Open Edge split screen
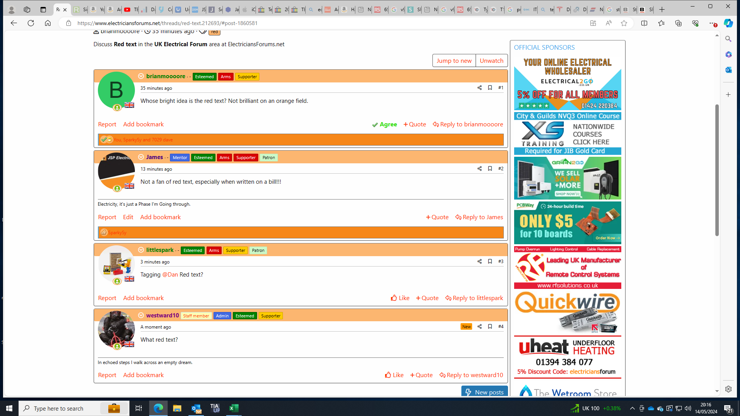 click(644, 23)
